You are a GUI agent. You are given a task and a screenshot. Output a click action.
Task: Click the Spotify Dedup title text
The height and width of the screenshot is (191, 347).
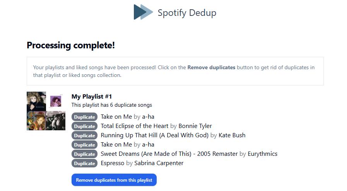(187, 13)
